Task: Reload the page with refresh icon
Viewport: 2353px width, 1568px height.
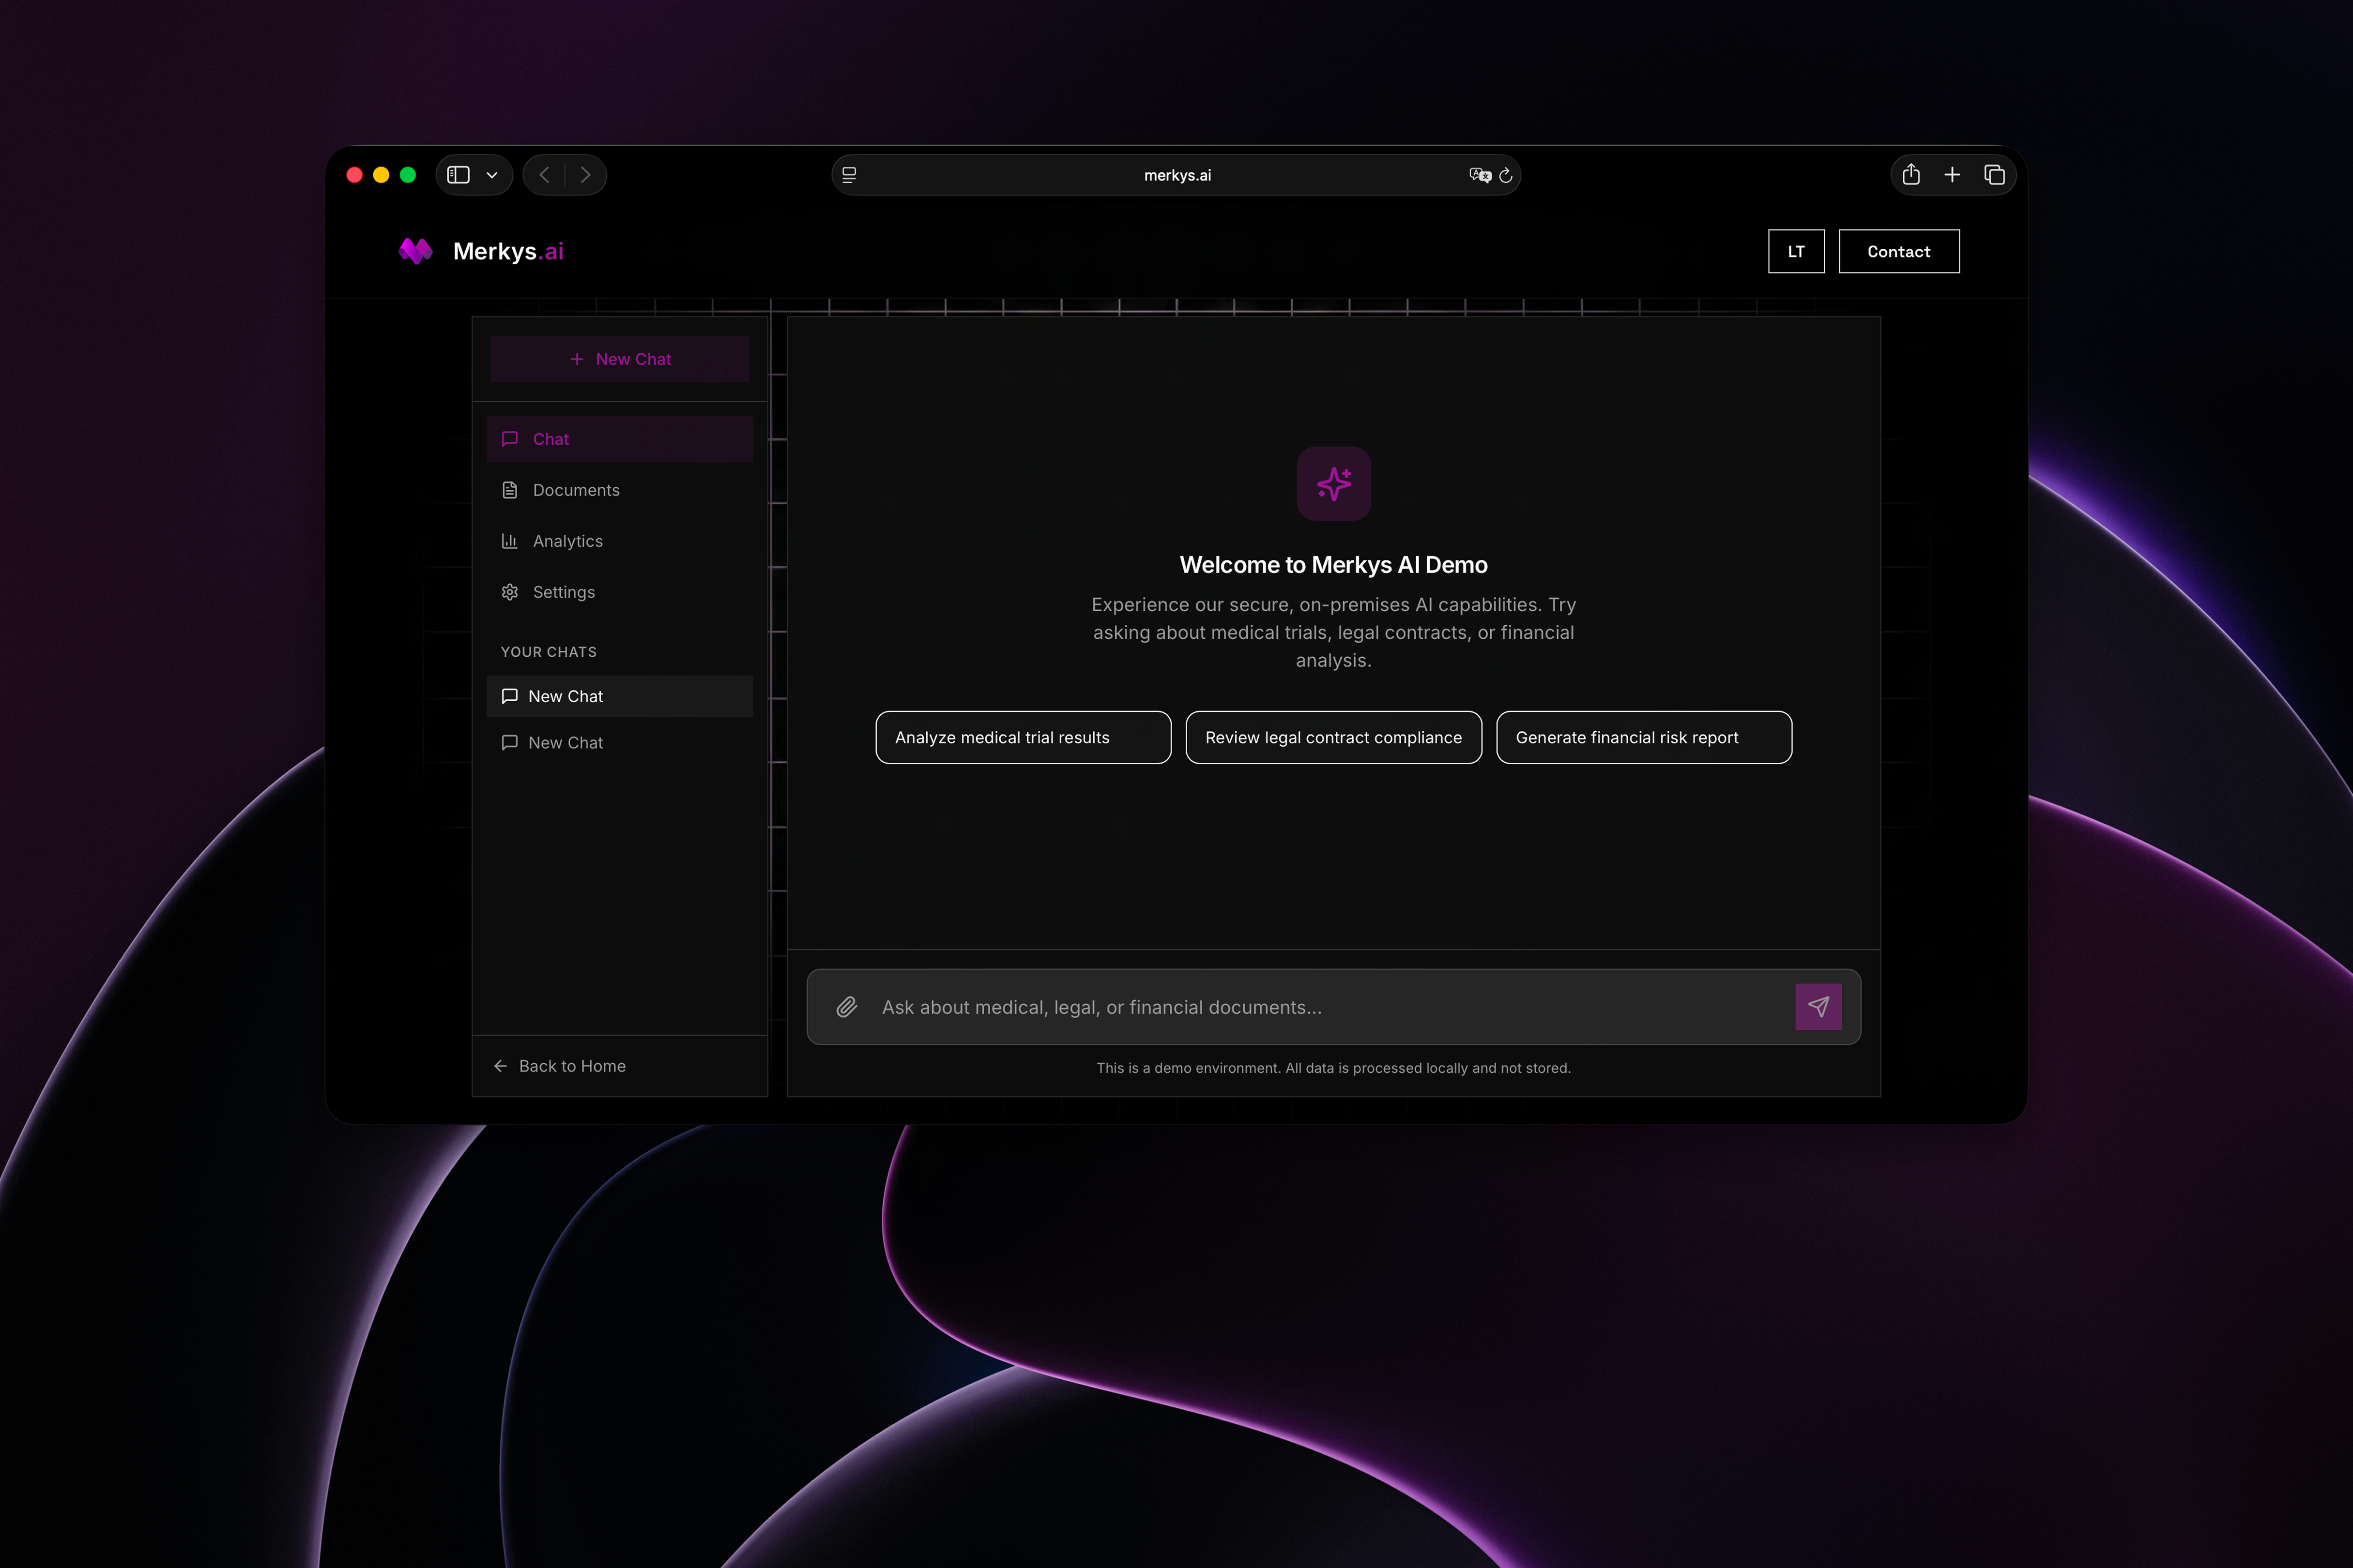Action: pos(1506,175)
